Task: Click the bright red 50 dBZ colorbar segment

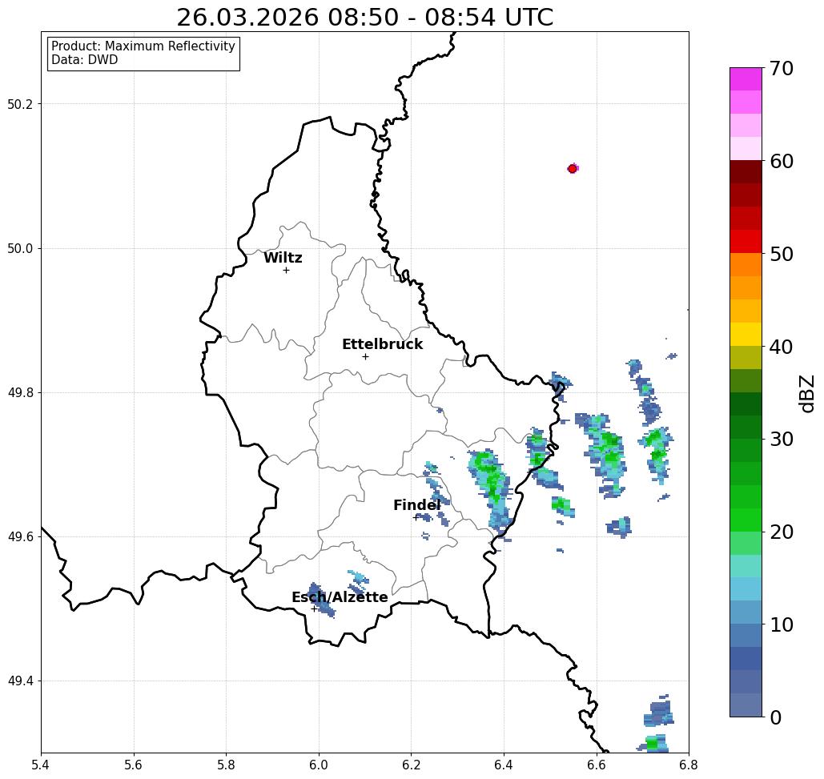Action: (746, 242)
